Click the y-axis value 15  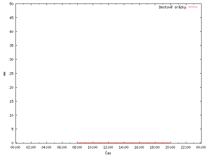coord(12,101)
